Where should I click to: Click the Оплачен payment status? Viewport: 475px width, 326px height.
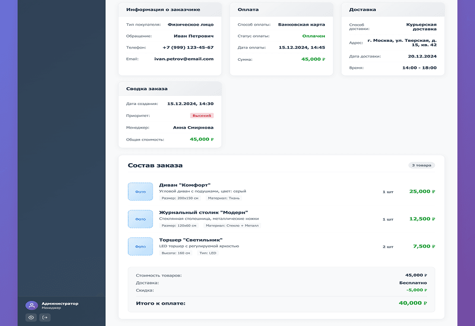point(313,36)
